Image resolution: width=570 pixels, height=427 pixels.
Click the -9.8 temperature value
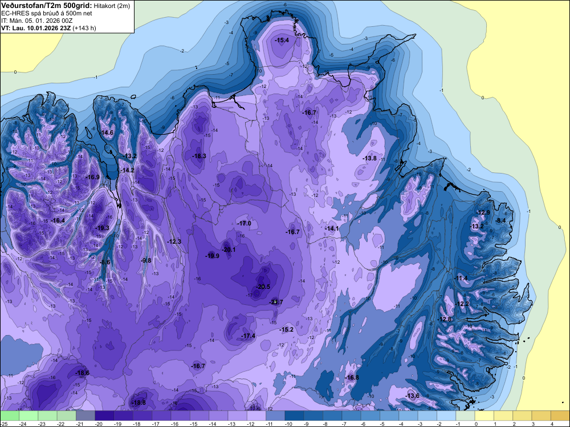(146, 260)
